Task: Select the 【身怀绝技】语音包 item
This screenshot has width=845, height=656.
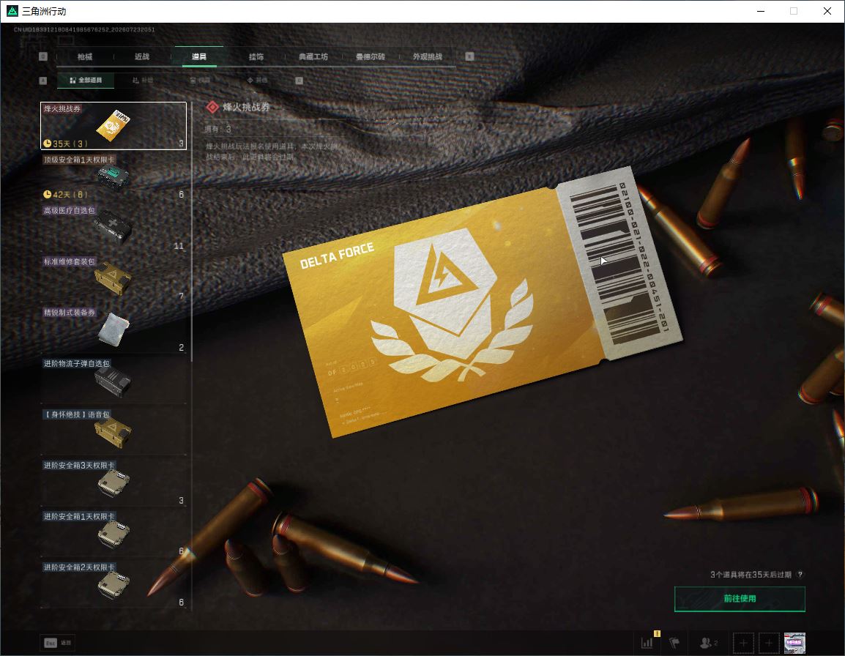Action: coord(113,431)
